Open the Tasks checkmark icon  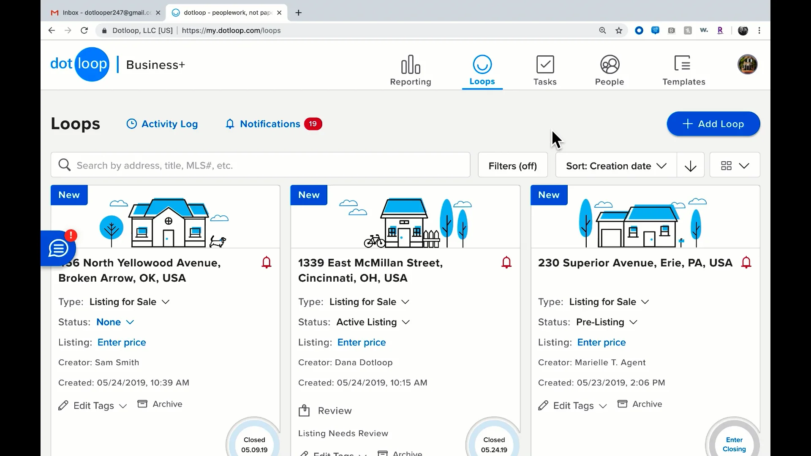pyautogui.click(x=545, y=65)
